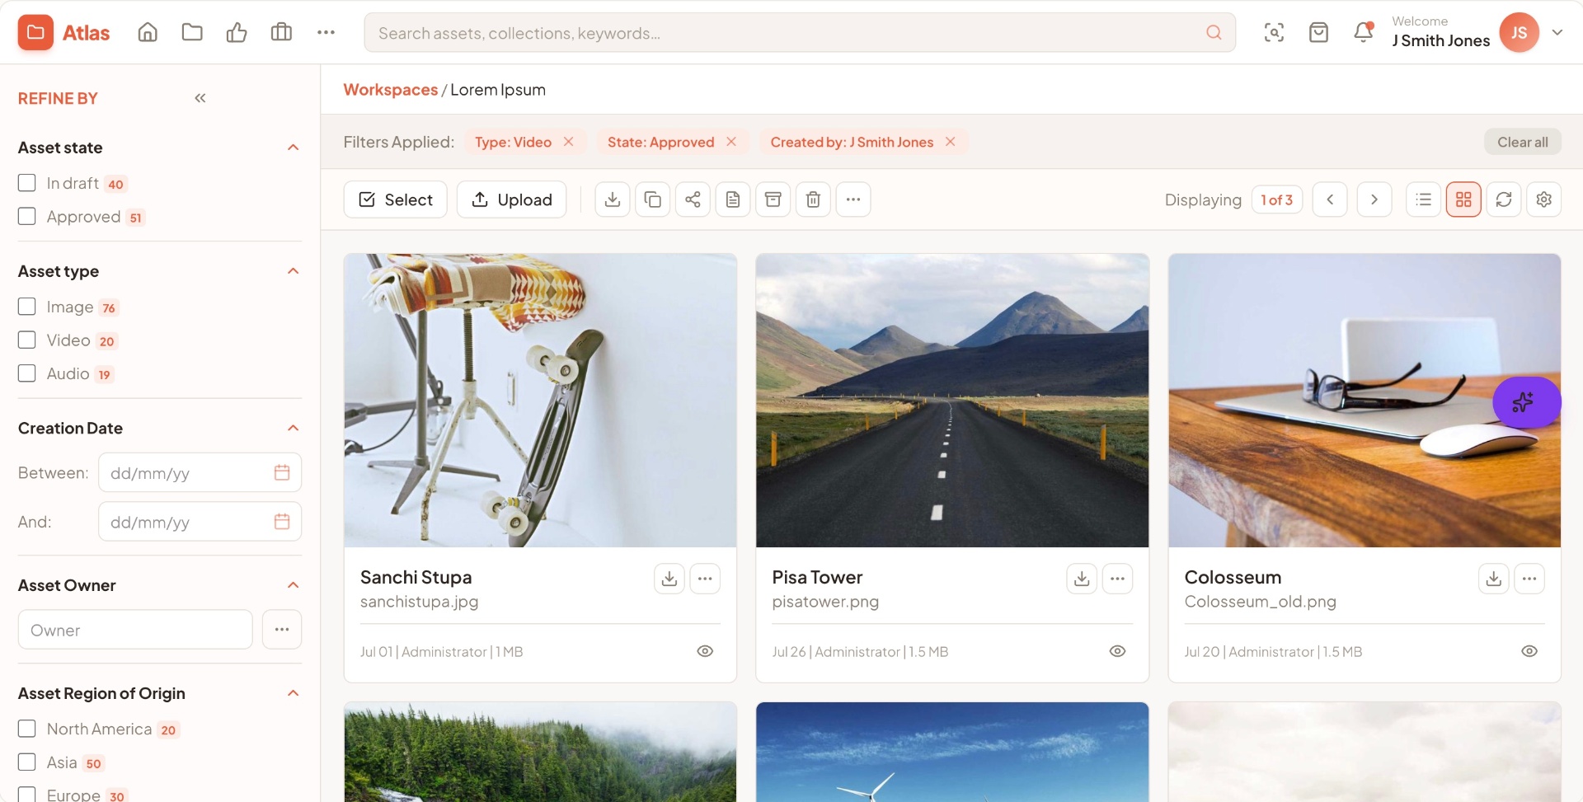Viewport: 1583px width, 802px height.
Task: Open the toolbar more actions ellipsis
Action: coord(853,199)
